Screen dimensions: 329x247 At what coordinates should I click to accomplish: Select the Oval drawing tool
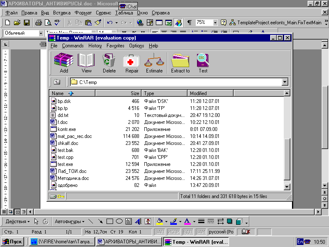(x=119, y=221)
